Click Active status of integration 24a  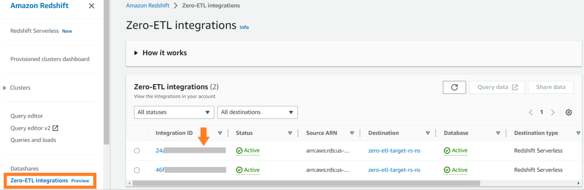[x=248, y=150]
